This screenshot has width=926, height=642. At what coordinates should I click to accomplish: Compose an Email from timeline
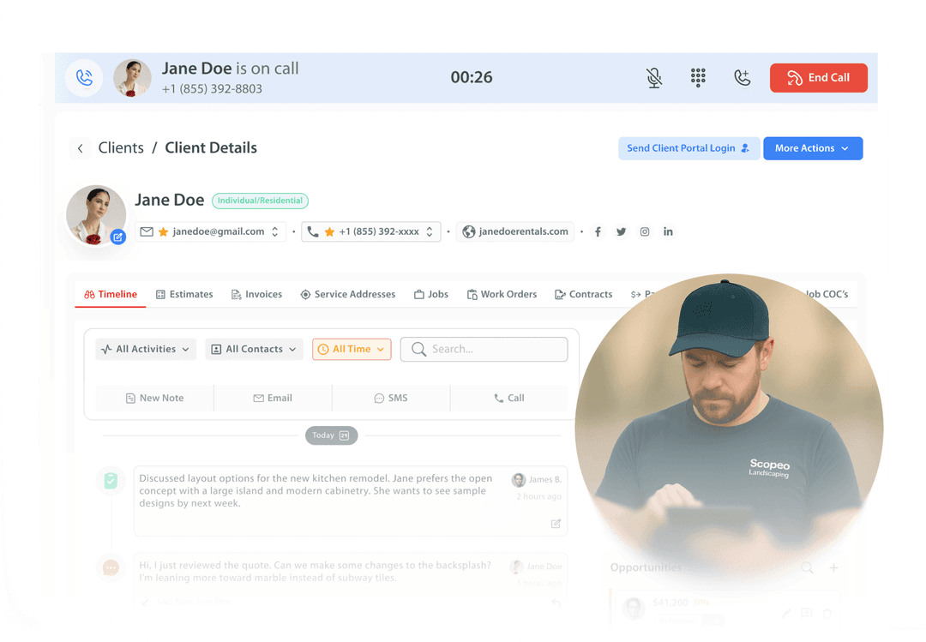tap(273, 398)
